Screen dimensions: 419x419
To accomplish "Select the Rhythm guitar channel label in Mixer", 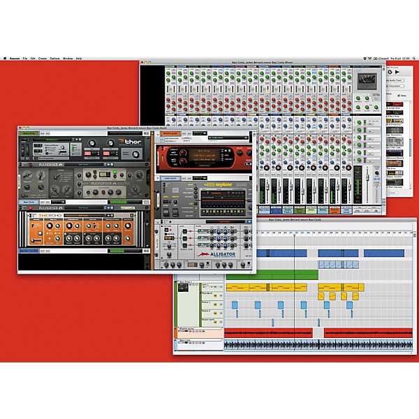I will pos(335,211).
